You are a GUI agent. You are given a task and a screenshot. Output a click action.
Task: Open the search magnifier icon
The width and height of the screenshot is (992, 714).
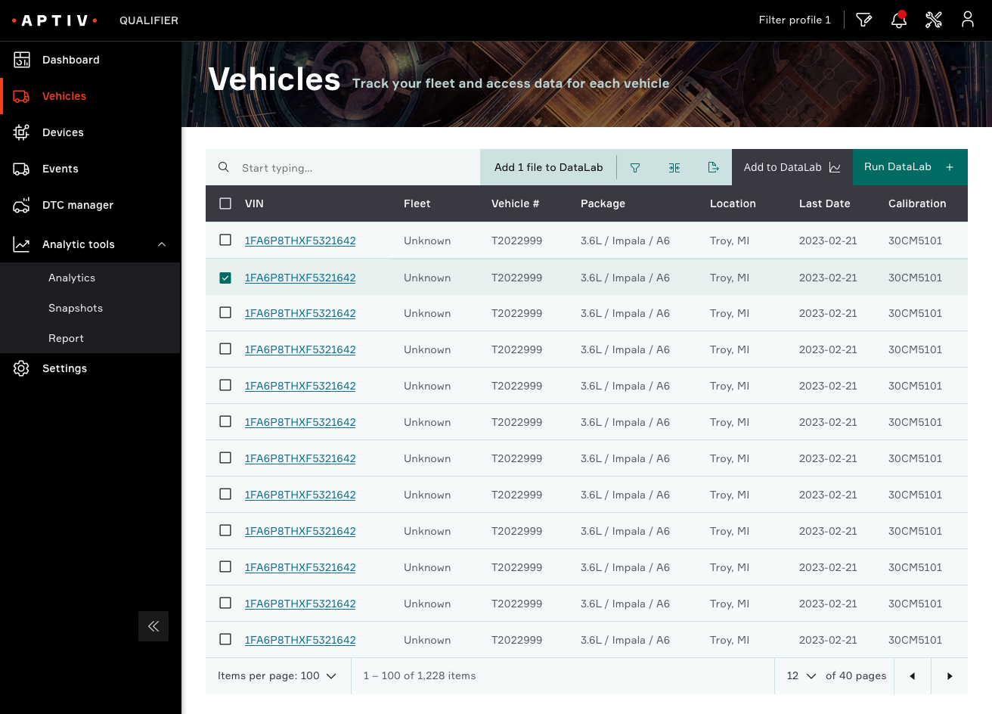224,167
